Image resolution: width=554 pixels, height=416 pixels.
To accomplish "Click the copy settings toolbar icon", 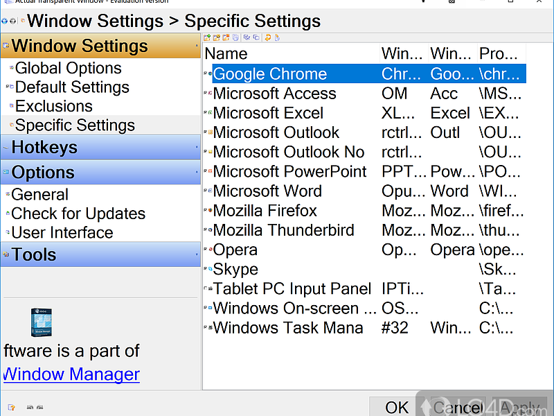I will pos(235,37).
